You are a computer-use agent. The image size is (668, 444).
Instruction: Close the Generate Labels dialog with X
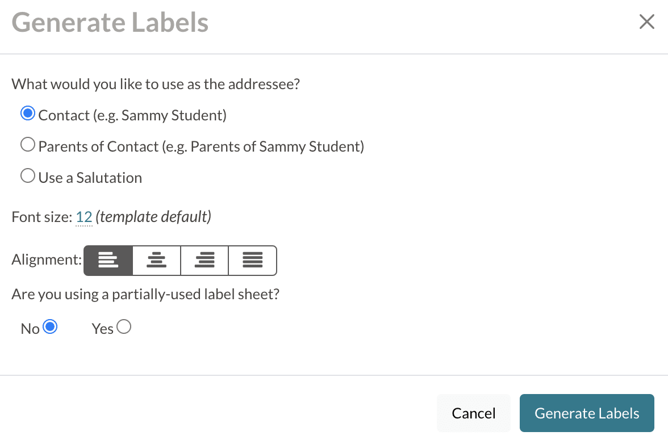pyautogui.click(x=647, y=22)
